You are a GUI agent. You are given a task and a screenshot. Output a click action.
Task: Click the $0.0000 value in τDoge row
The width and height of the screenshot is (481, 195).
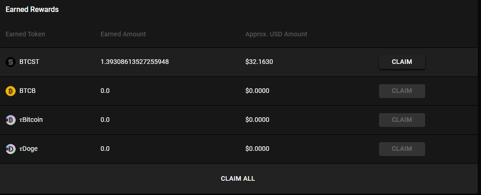coord(258,149)
